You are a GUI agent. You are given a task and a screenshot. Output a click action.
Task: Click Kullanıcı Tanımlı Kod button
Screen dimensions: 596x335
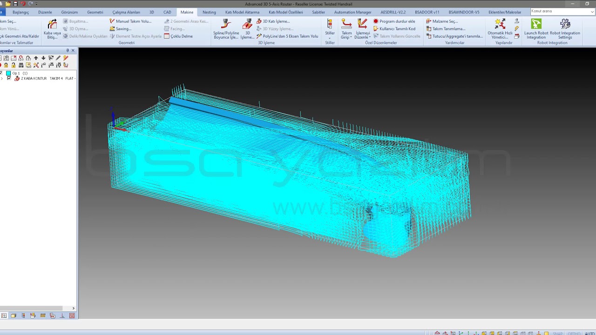tap(394, 29)
